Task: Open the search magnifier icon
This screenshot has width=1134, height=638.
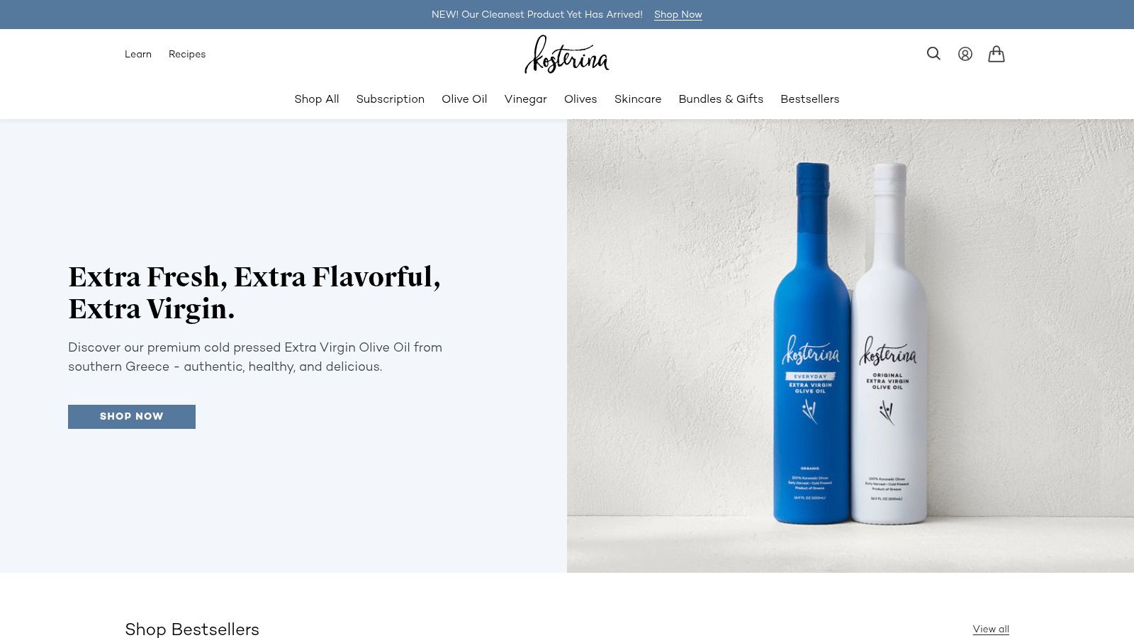Action: click(933, 54)
